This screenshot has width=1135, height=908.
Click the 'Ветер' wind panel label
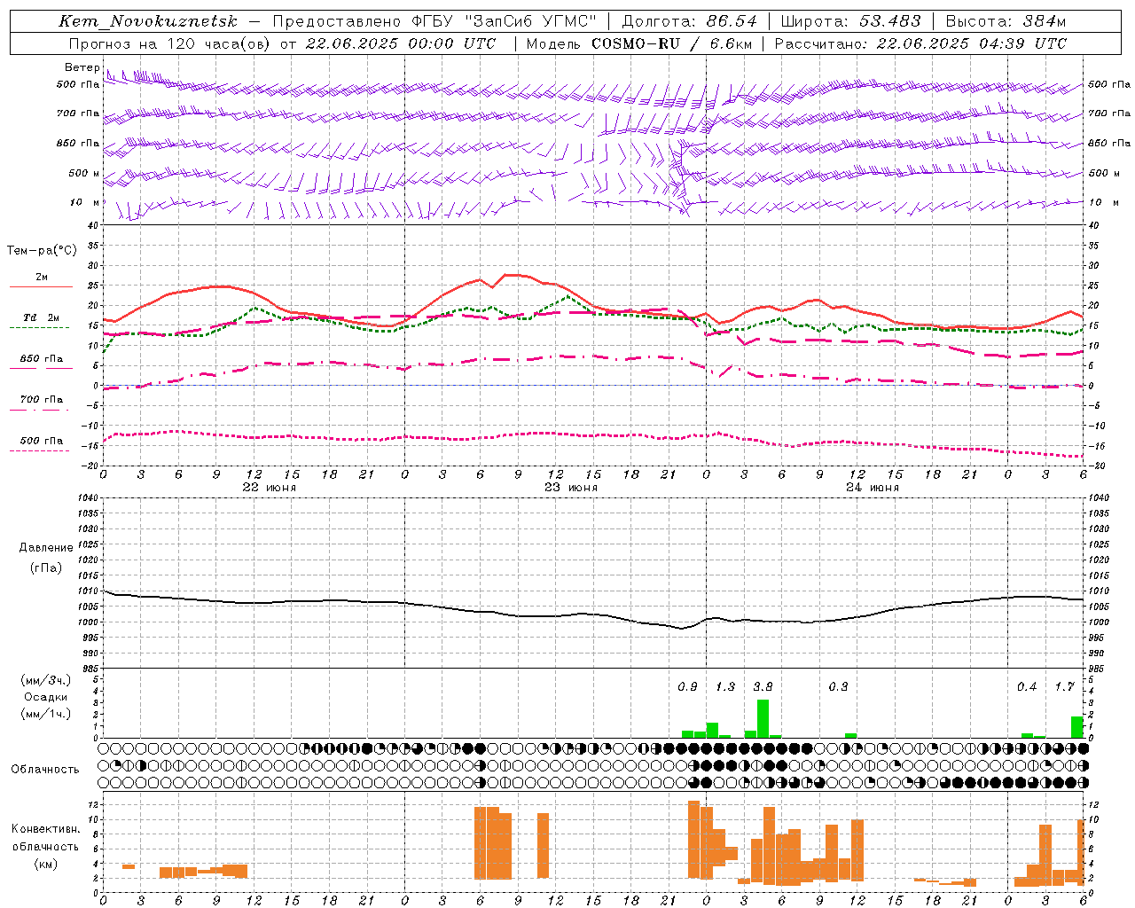click(x=82, y=67)
